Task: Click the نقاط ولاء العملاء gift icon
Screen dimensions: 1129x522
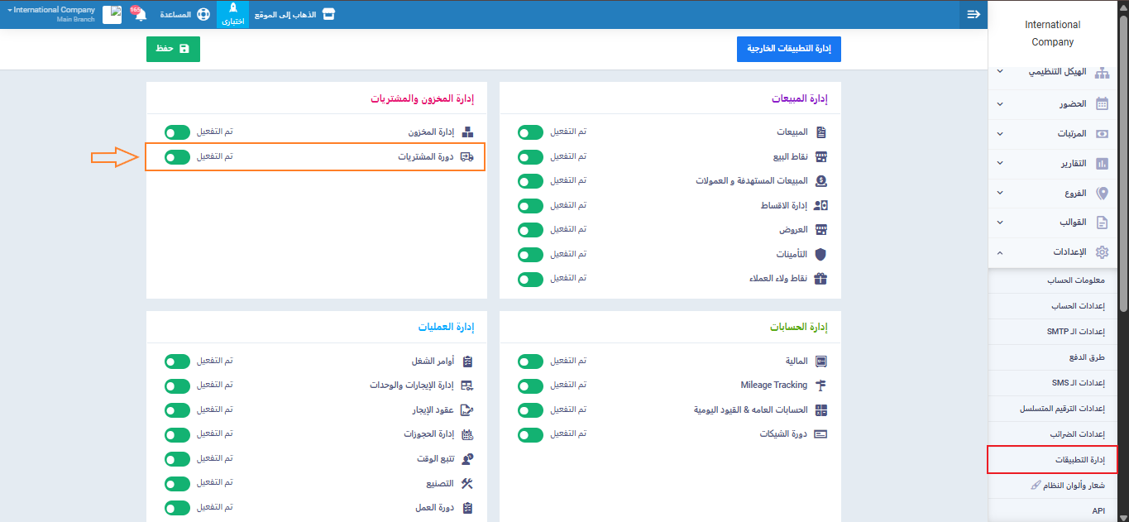Action: pos(820,279)
